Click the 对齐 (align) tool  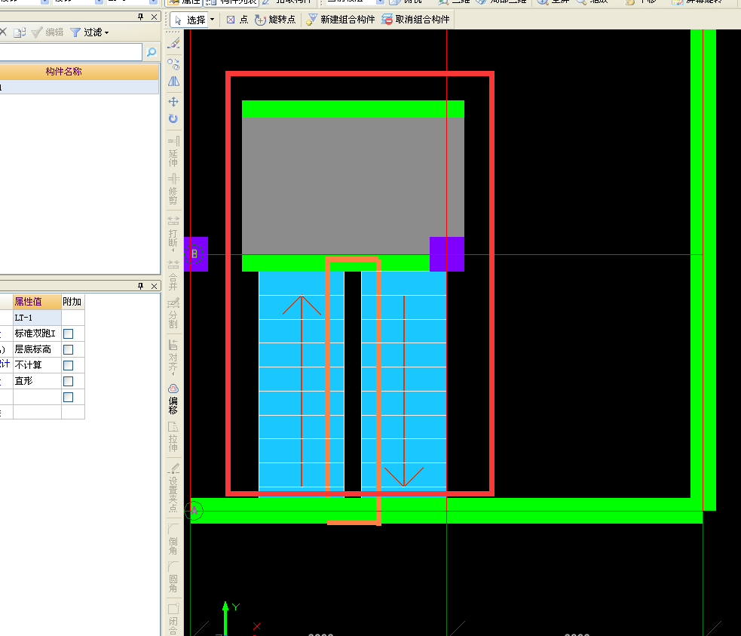[173, 357]
